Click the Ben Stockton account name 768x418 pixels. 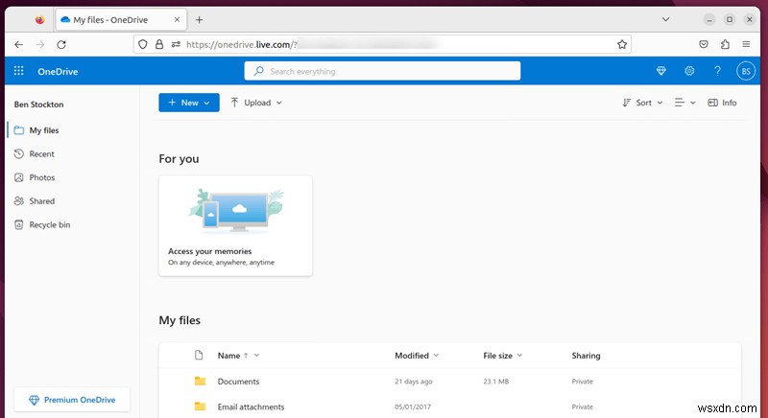[x=38, y=104]
